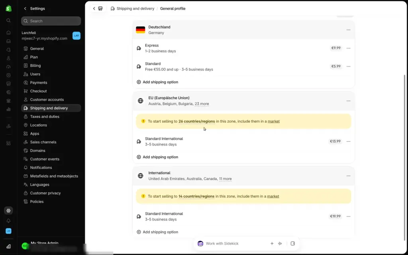The height and width of the screenshot is (255, 408).
Task: Open more actions for €13.99 rate
Action: pos(348,141)
